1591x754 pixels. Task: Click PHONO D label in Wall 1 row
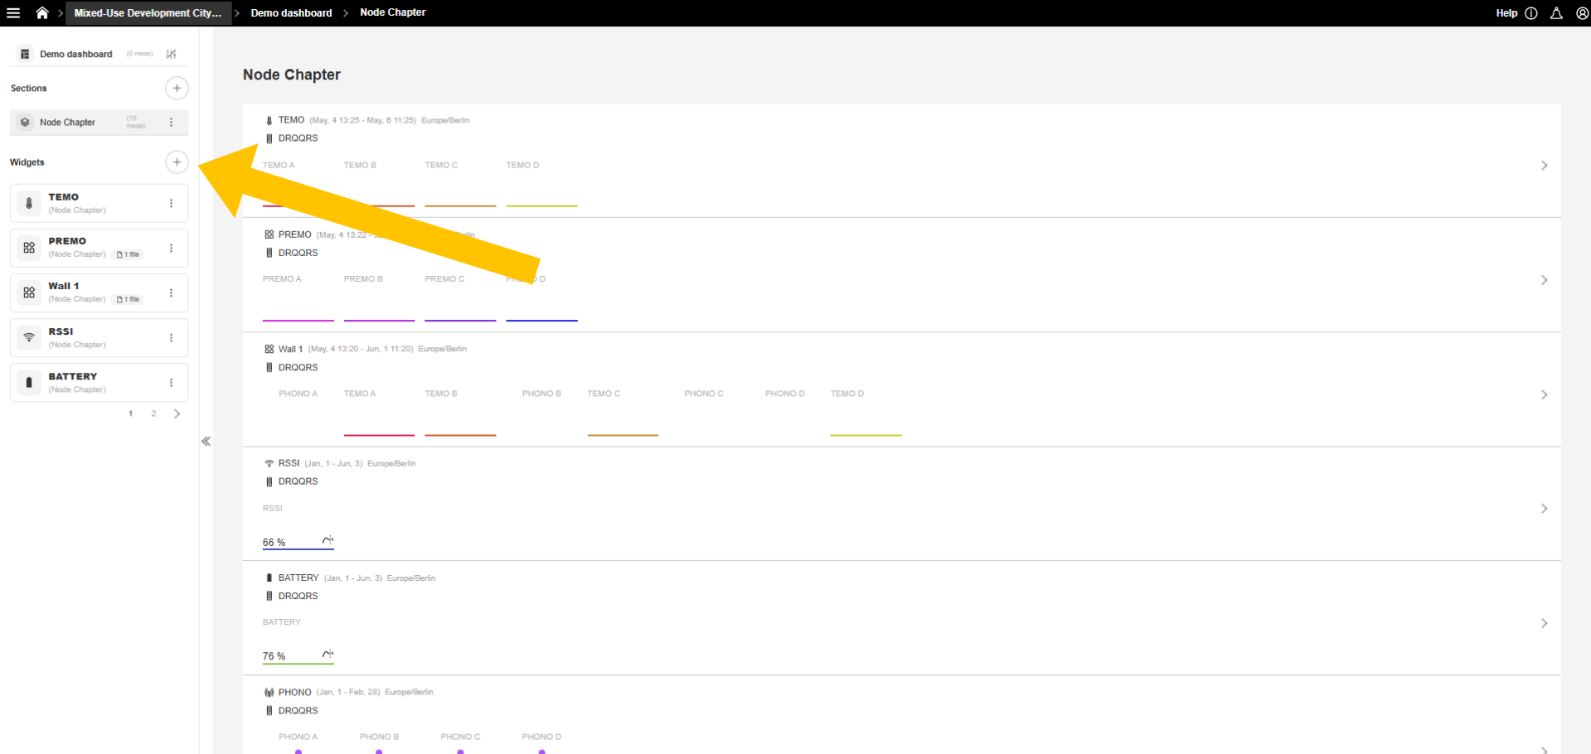784,394
